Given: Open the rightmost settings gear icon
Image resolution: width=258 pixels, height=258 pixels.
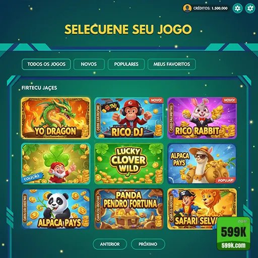Looking at the screenshot, I should pyautogui.click(x=250, y=8).
